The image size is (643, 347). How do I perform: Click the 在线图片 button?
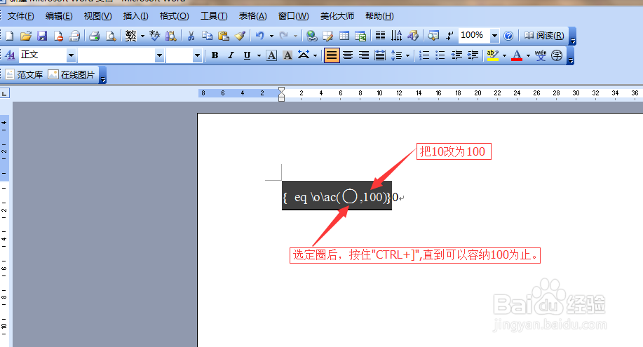click(x=72, y=74)
